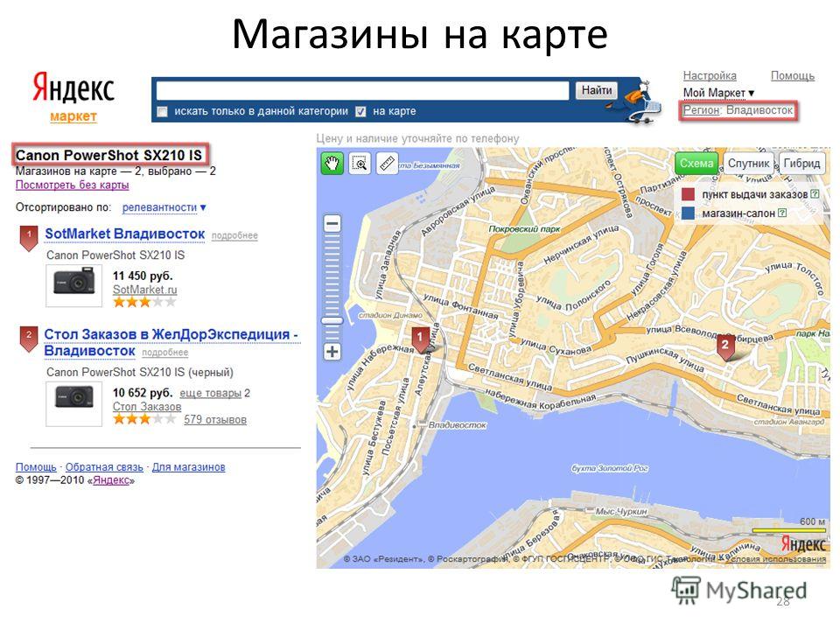Viewport: 840px width, 630px height.
Task: Open Обратная связь link
Action: (104, 466)
